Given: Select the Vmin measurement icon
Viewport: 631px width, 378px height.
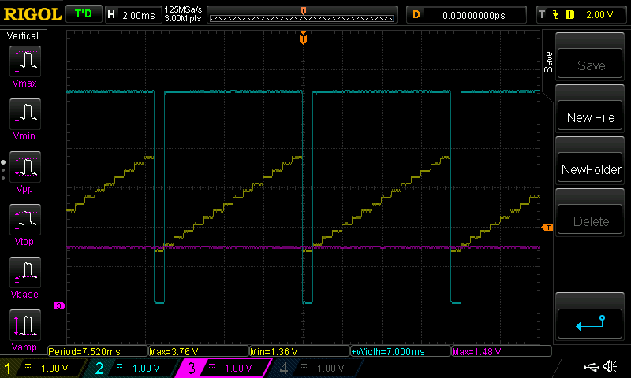Looking at the screenshot, I should [24, 115].
